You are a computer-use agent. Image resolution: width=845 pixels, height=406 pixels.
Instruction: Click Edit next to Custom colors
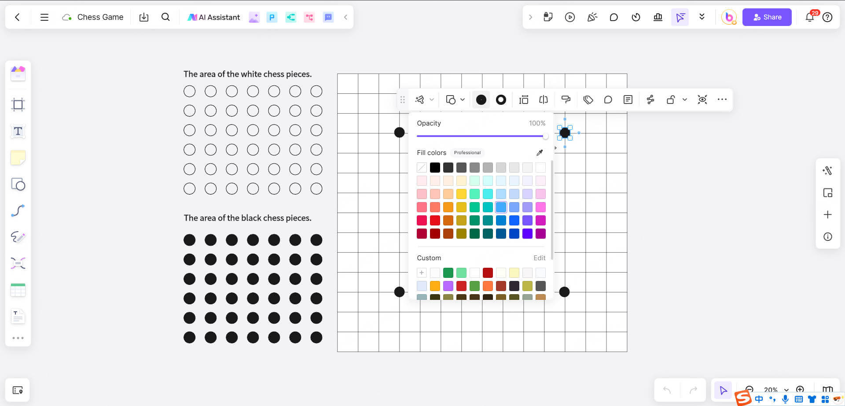[x=539, y=258]
